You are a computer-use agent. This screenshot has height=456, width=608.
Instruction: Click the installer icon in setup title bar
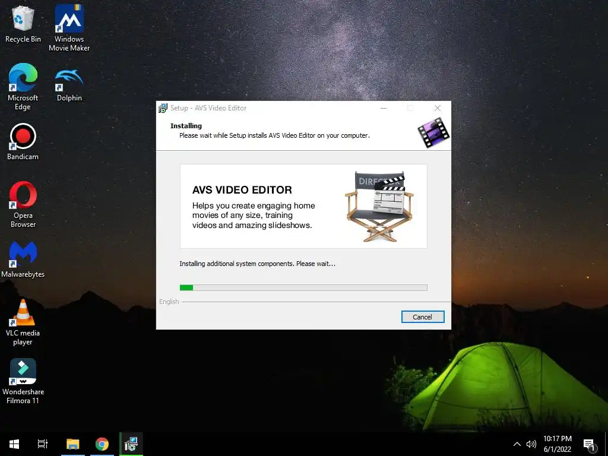163,108
